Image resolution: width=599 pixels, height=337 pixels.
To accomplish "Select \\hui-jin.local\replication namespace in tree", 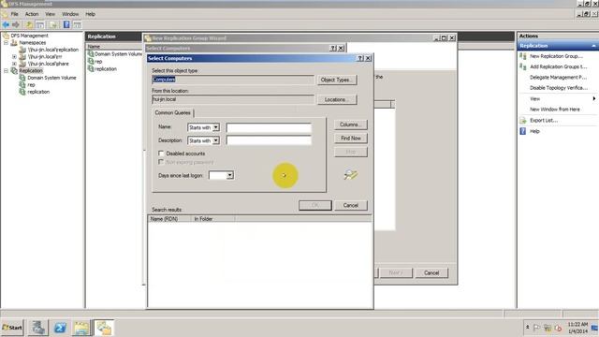I will click(x=53, y=50).
